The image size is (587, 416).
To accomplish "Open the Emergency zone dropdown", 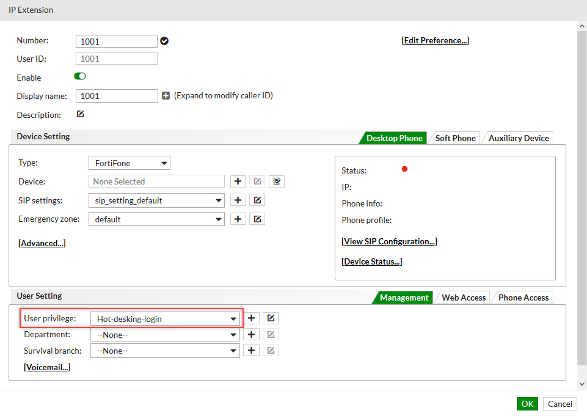I will coord(156,219).
